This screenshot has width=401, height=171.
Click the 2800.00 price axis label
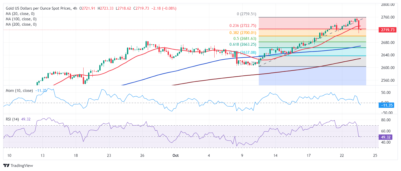(x=388, y=5)
